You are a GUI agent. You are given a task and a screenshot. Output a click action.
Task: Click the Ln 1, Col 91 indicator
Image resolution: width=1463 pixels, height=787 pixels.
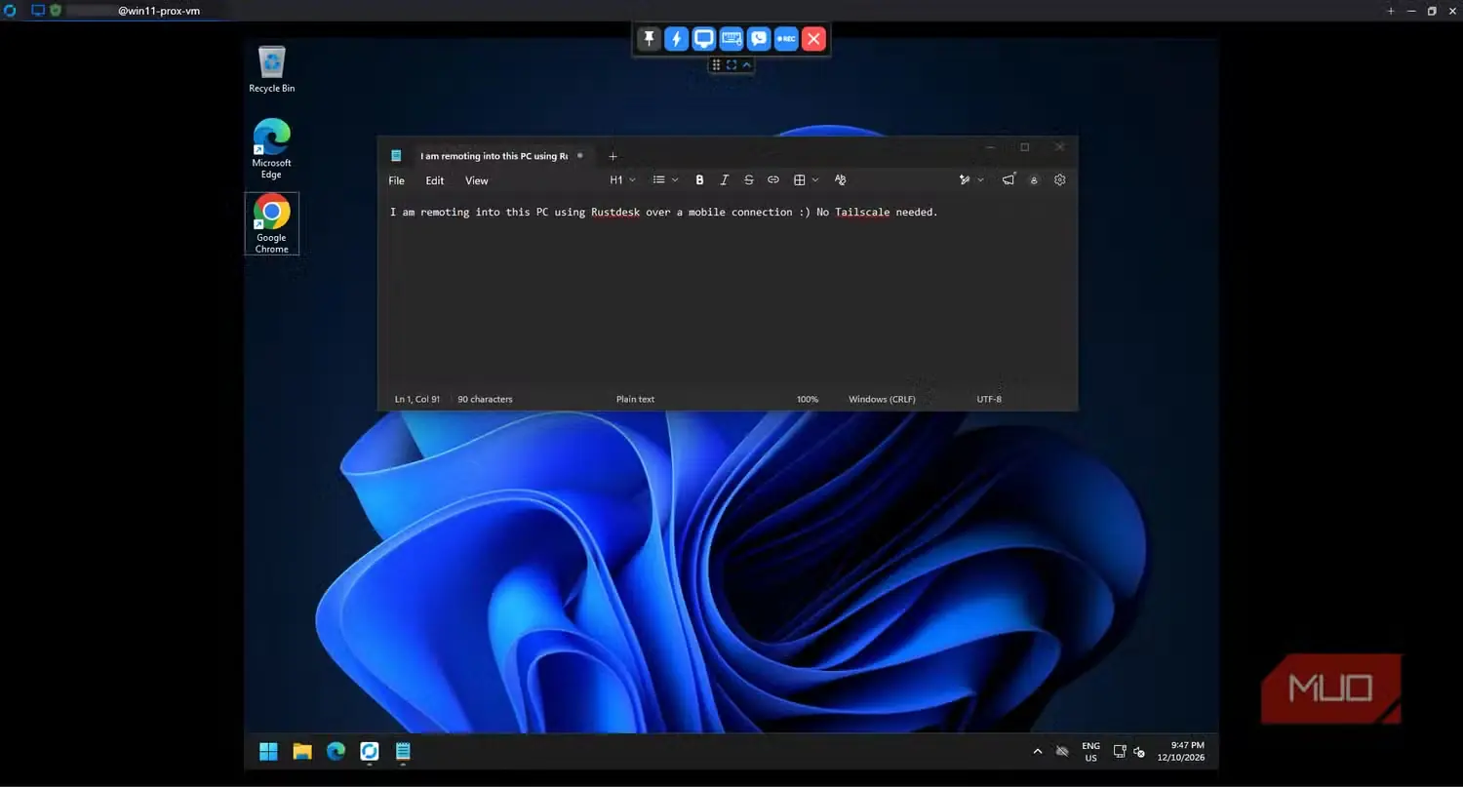click(x=417, y=399)
